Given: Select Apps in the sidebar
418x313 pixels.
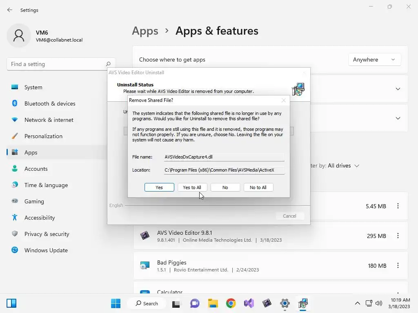Looking at the screenshot, I should (57, 152).
